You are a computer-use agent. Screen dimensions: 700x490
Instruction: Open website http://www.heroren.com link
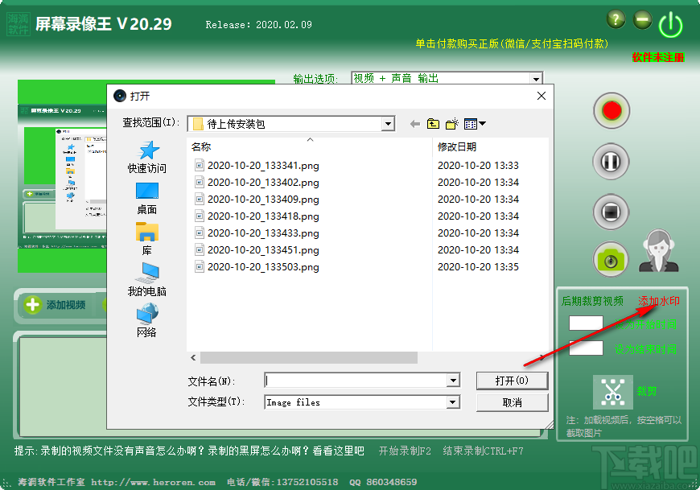153,482
